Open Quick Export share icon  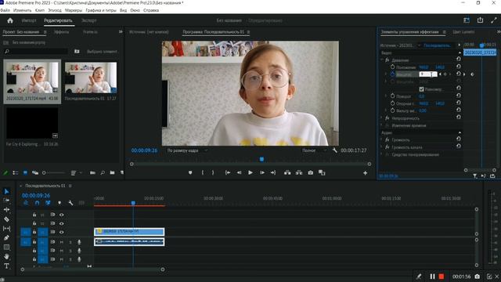coord(480,20)
